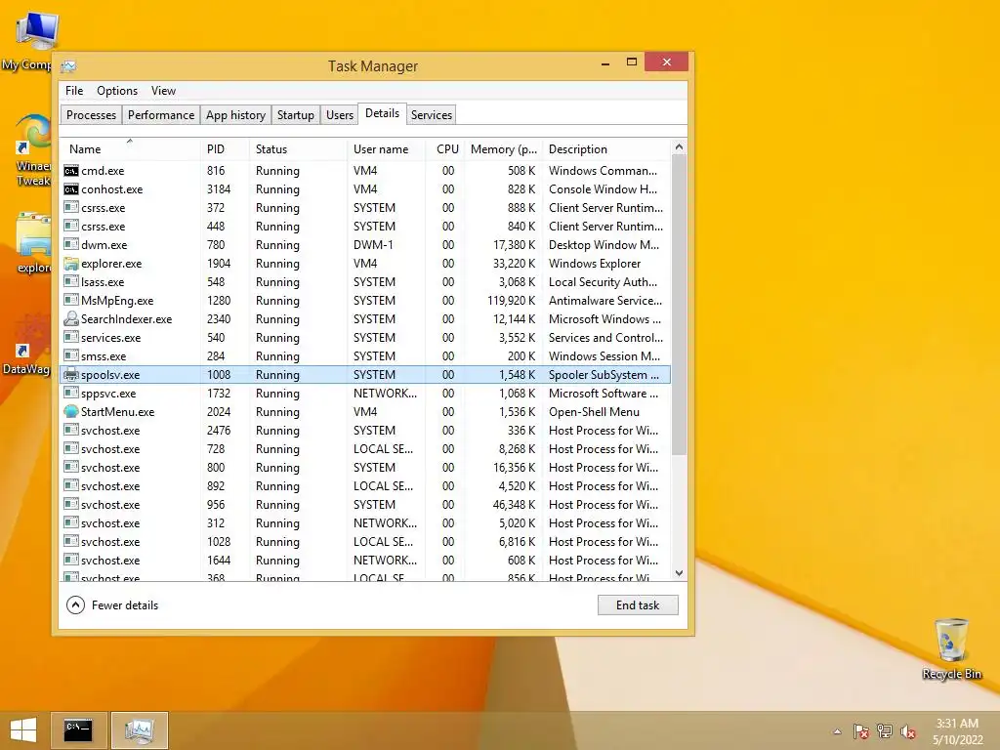The height and width of the screenshot is (750, 1000).
Task: Select svchost.exe row with PID 892
Action: click(365, 486)
